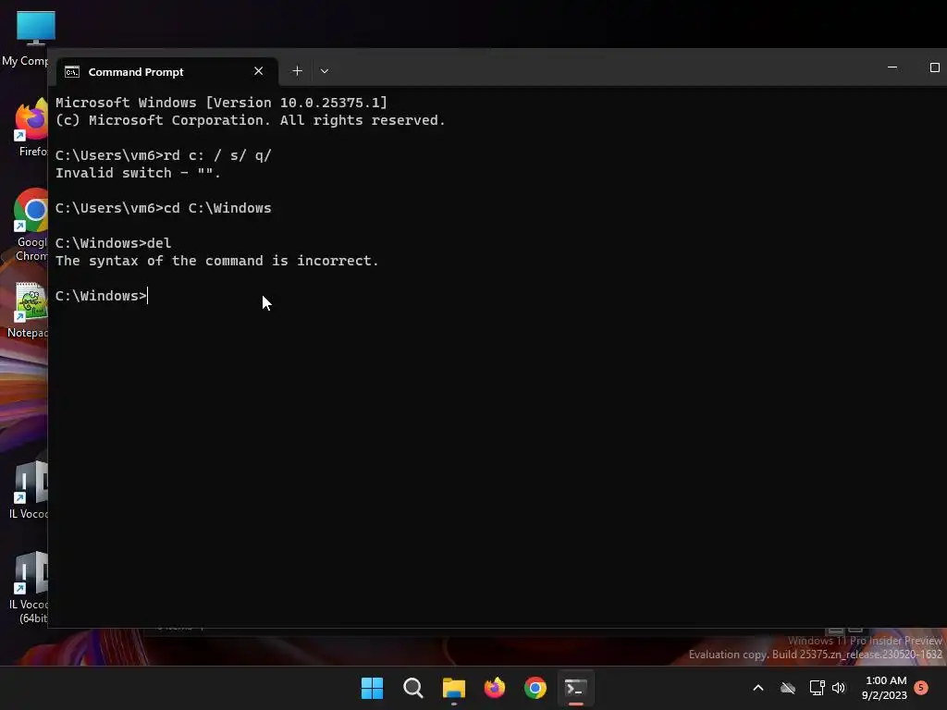Select the Google Chrome desktop shortcut

29,225
